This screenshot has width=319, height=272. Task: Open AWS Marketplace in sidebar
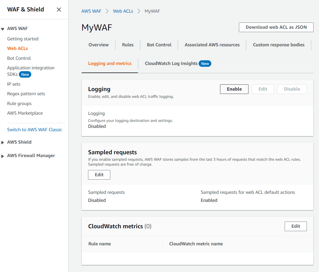pyautogui.click(x=25, y=113)
